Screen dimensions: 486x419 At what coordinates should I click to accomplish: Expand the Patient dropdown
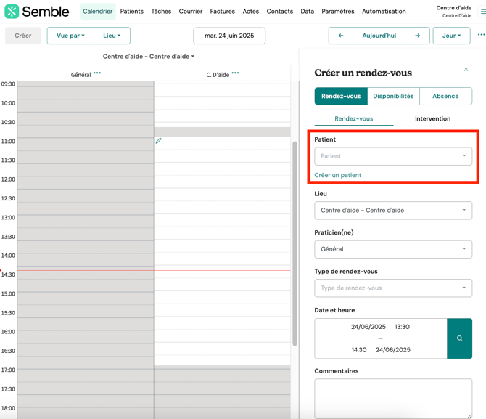[x=392, y=156]
